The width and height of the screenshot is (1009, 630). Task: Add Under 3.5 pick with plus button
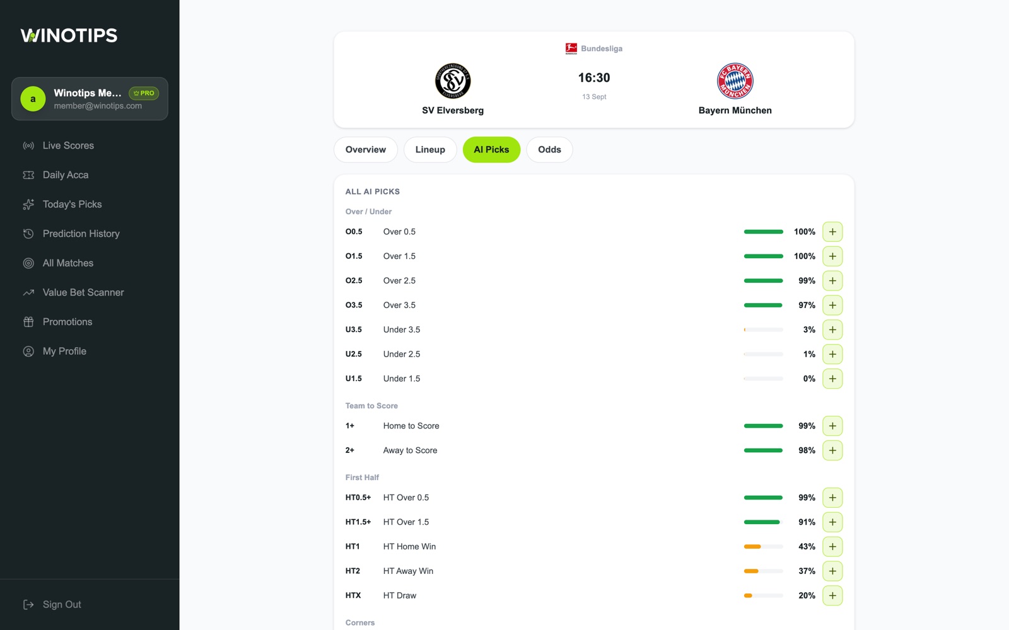point(832,329)
